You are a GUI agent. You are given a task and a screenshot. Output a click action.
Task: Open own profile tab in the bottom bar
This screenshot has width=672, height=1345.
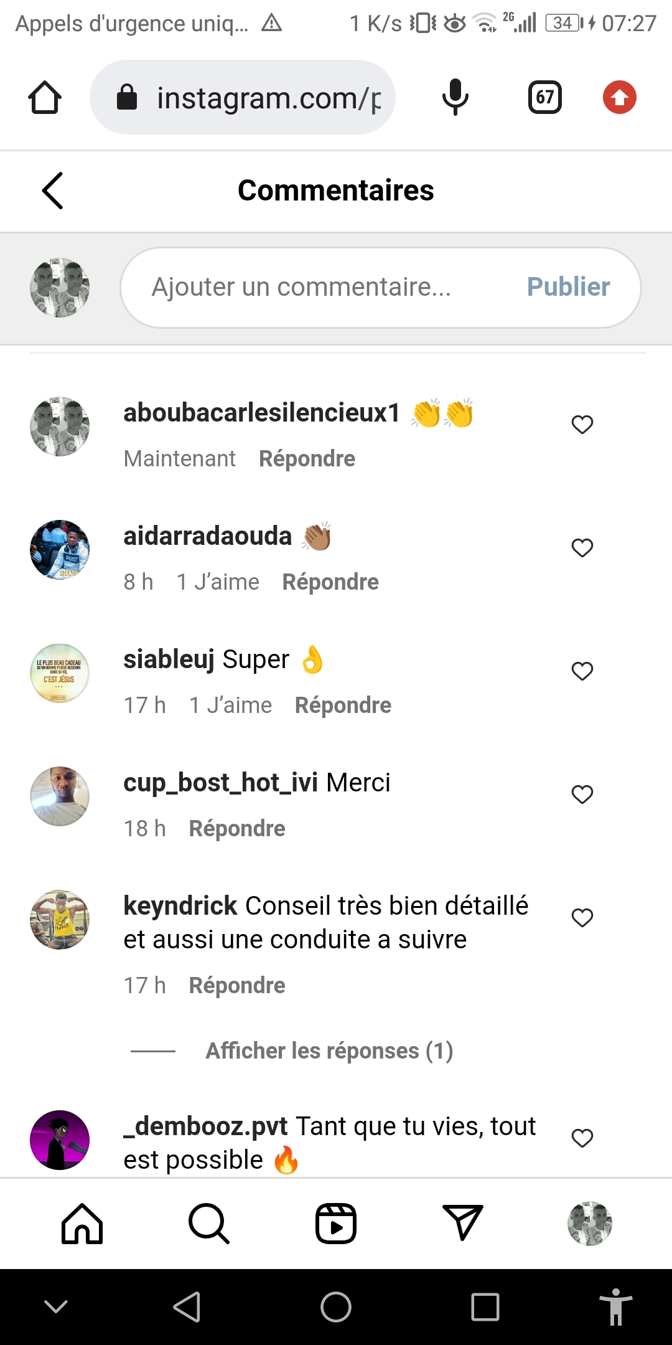click(590, 1224)
